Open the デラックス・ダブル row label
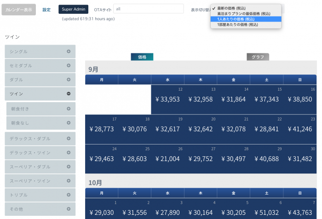The width and height of the screenshot is (322, 219). 30,138
